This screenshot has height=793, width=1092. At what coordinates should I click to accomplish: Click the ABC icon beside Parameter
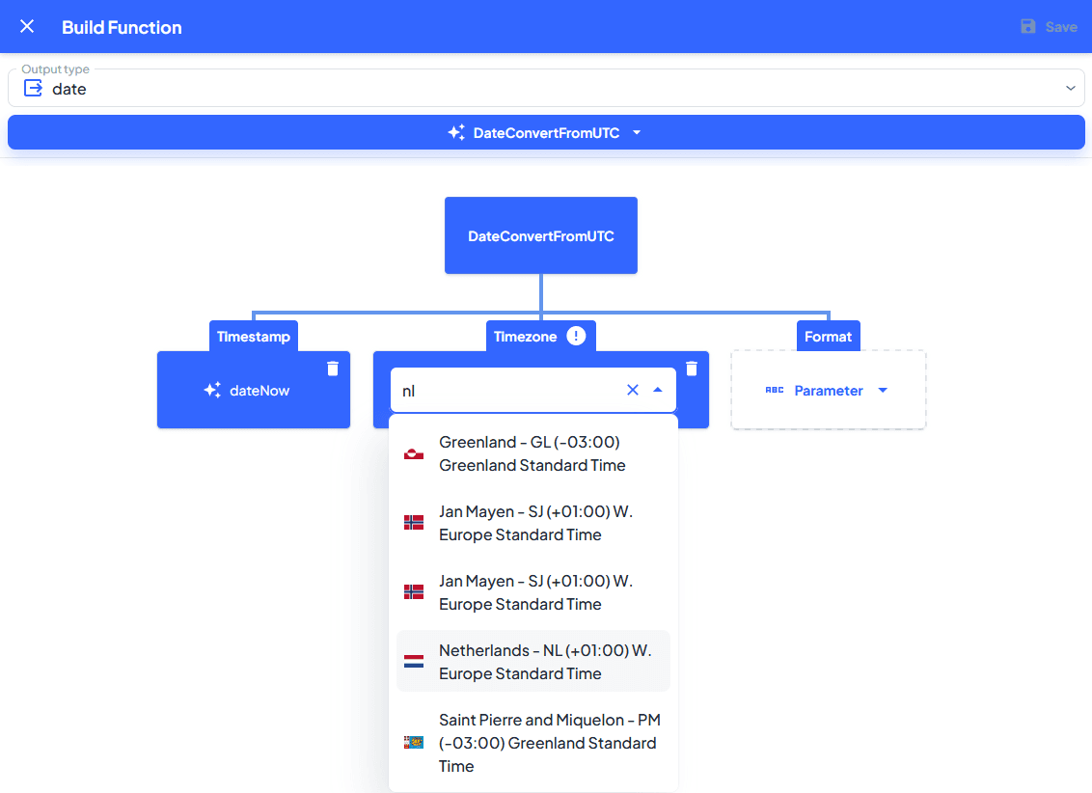(774, 391)
